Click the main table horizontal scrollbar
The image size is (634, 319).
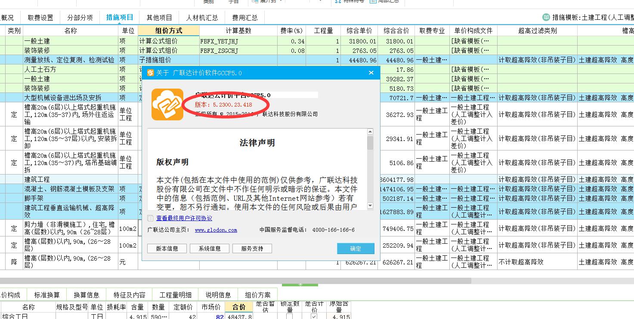(x=235, y=280)
